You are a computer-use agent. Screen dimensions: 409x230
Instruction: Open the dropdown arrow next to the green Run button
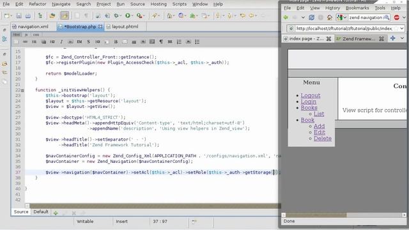click(x=132, y=16)
